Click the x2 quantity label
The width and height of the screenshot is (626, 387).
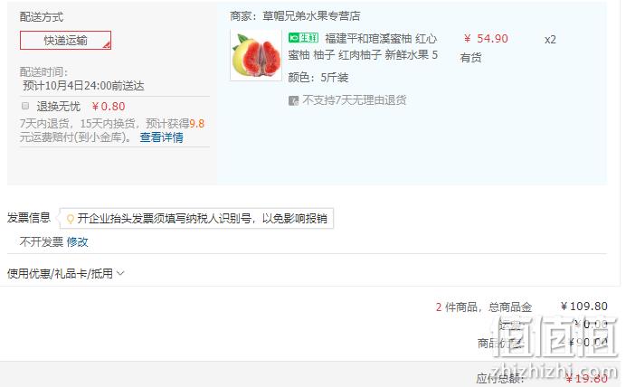550,40
